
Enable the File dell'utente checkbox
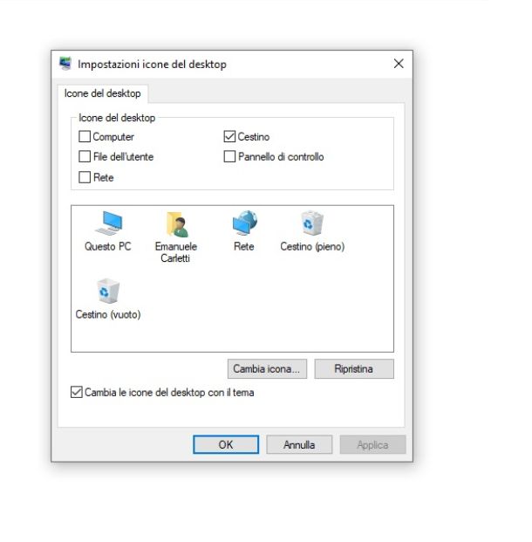tap(85, 156)
